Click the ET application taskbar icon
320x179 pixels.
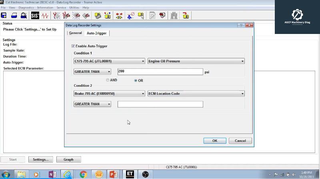(x=130, y=174)
